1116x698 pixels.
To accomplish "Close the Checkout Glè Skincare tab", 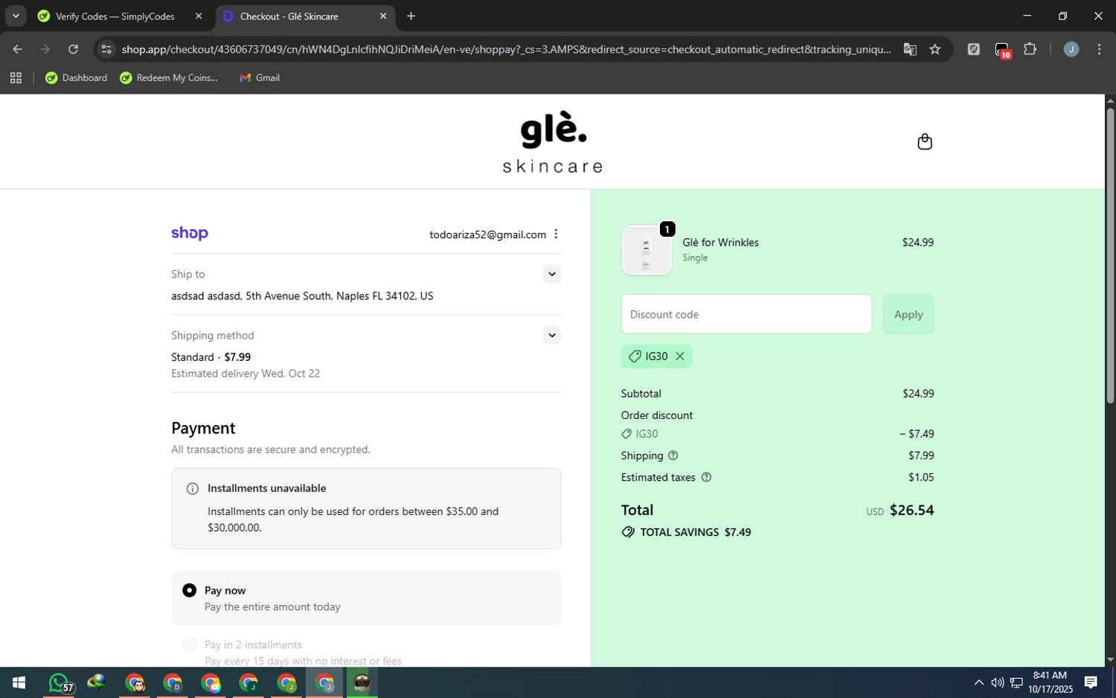I will click(x=383, y=16).
